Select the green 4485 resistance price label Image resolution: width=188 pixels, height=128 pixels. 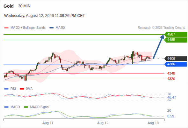(176, 40)
